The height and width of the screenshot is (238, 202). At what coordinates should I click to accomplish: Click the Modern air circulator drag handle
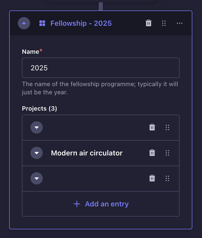[x=167, y=153]
